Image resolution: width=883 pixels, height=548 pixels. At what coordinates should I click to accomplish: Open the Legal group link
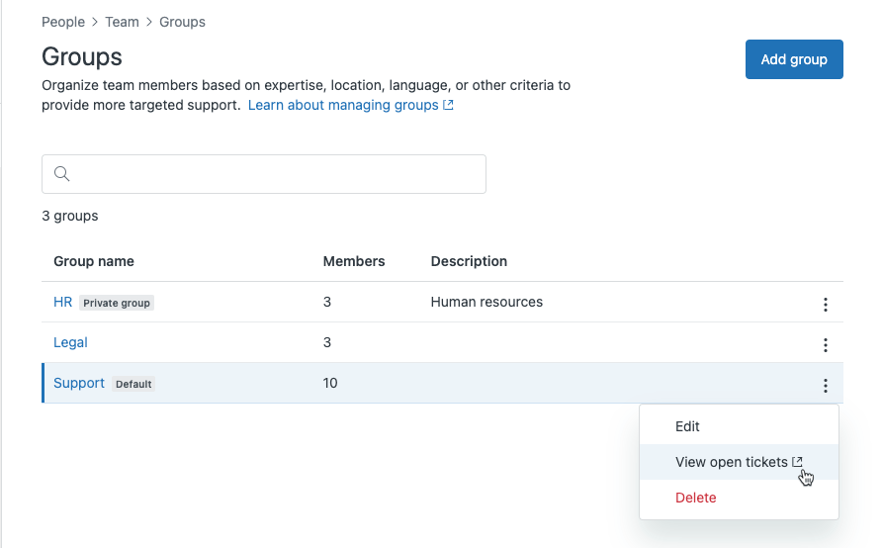tap(70, 342)
